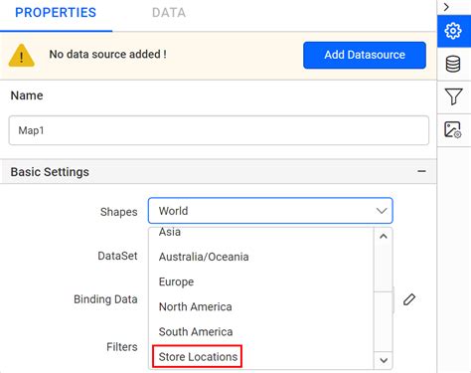The height and width of the screenshot is (373, 471).
Task: Collapse the side panel with arrow icon
Action: tap(446, 7)
